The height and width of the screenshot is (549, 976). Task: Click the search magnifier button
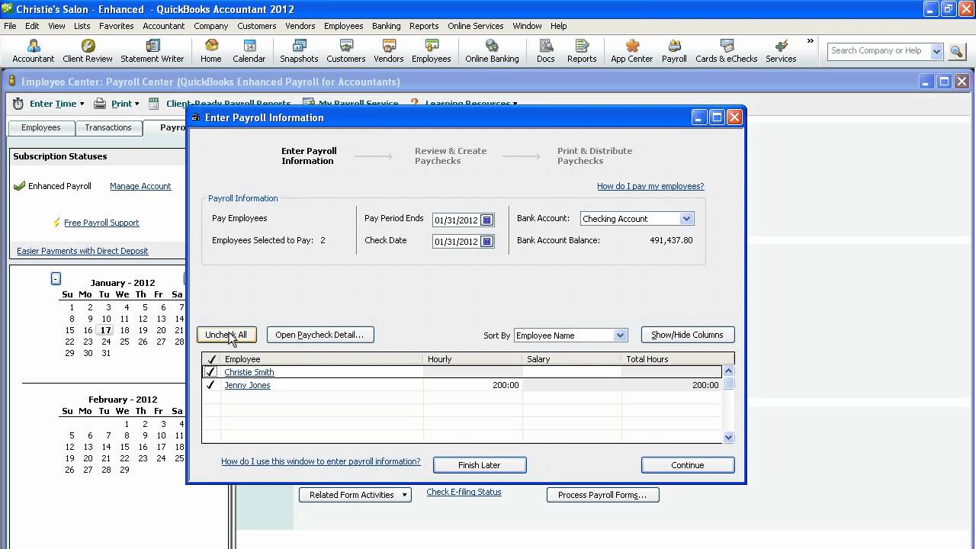(956, 51)
